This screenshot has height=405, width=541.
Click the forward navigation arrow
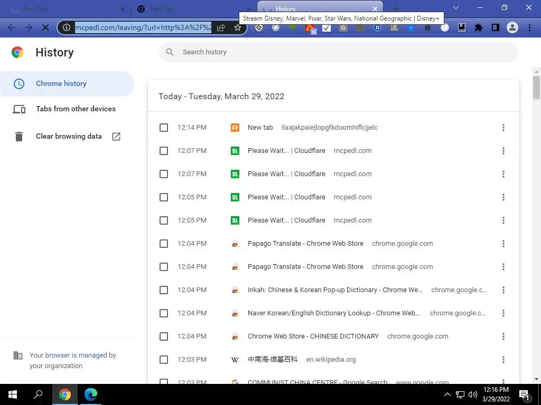tap(29, 27)
